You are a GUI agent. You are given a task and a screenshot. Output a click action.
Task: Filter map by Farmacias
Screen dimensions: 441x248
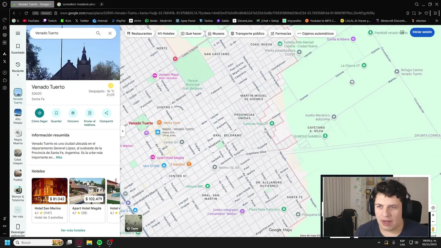tap(281, 33)
